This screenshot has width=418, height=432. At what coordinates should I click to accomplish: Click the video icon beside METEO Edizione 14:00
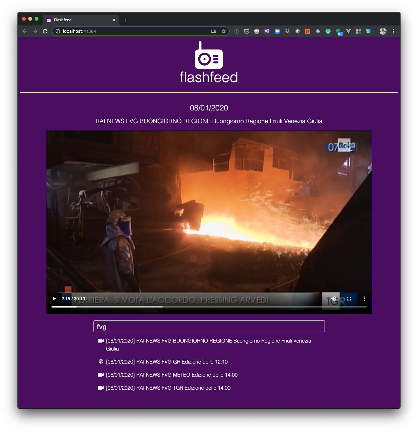pos(101,375)
